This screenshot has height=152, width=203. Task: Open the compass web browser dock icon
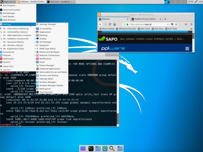(105, 148)
